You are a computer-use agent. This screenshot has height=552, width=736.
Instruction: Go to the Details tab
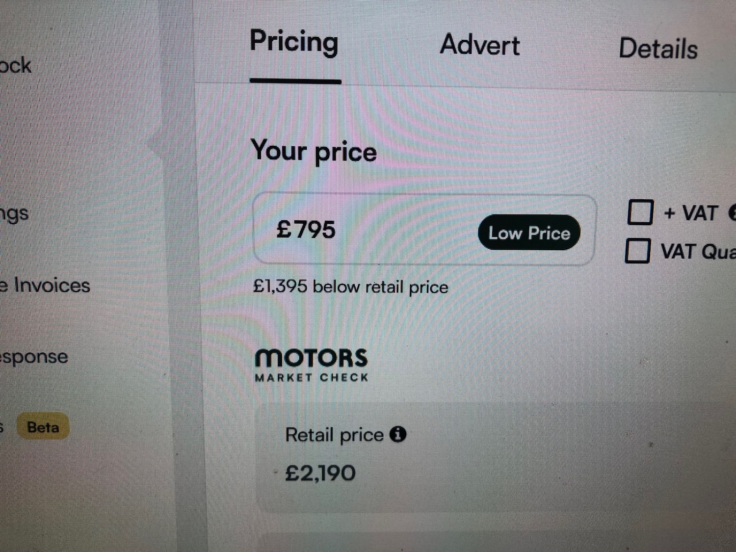pos(658,49)
